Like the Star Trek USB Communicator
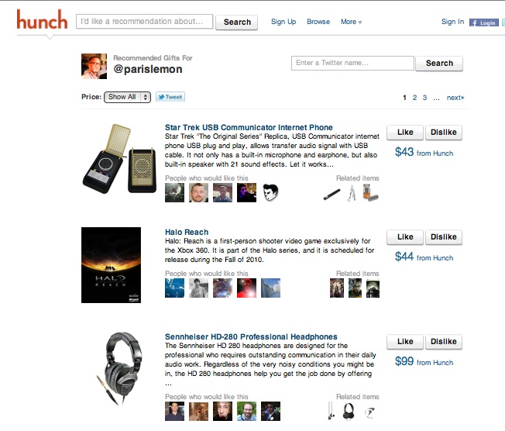 405,133
